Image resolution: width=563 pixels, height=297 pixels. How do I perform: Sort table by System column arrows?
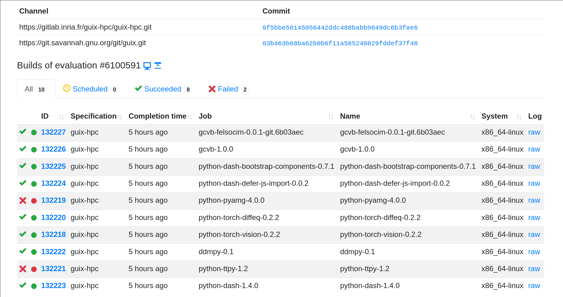[519, 117]
